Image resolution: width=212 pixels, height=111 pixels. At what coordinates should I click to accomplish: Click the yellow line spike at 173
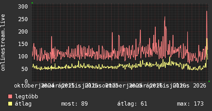click(x=207, y=39)
